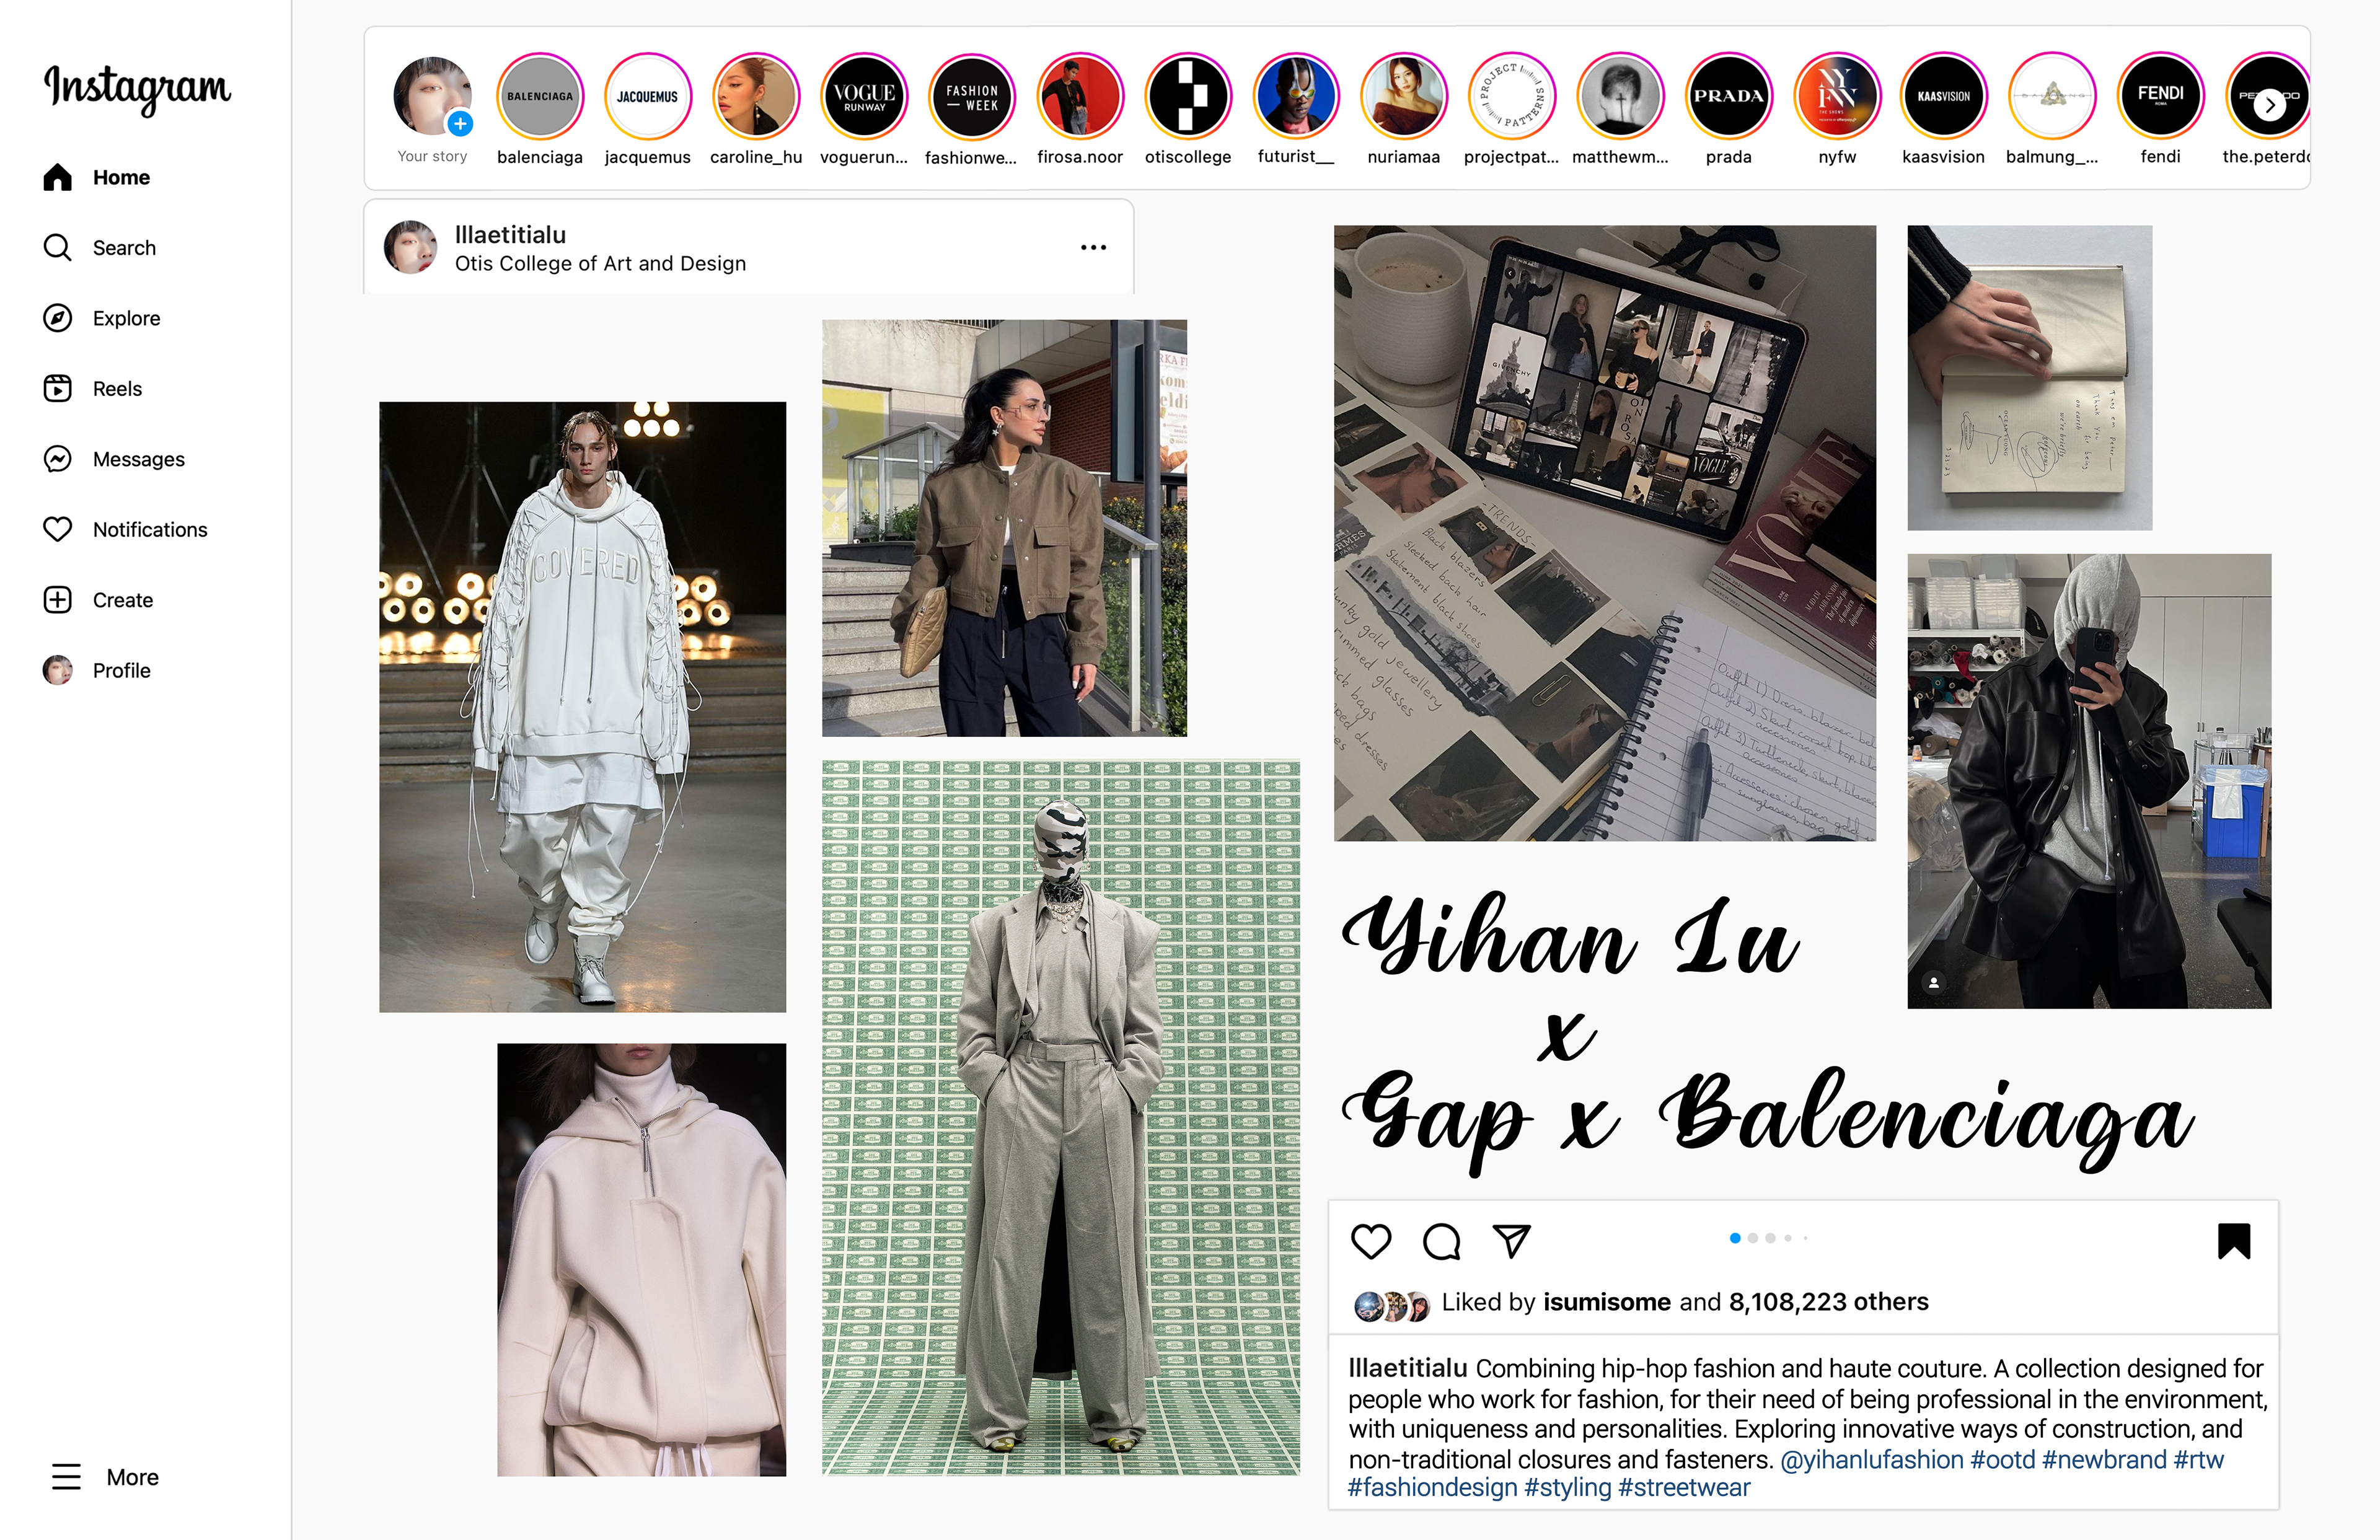
Task: Open Notifications from the sidebar
Action: pos(126,529)
